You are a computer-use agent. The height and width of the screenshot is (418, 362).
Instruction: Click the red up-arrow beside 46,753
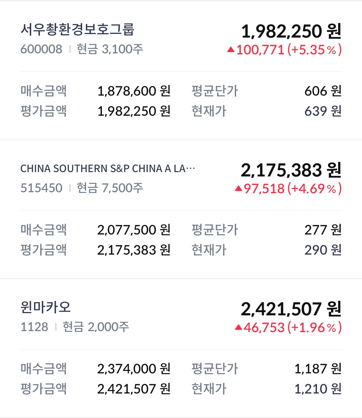tap(238, 327)
